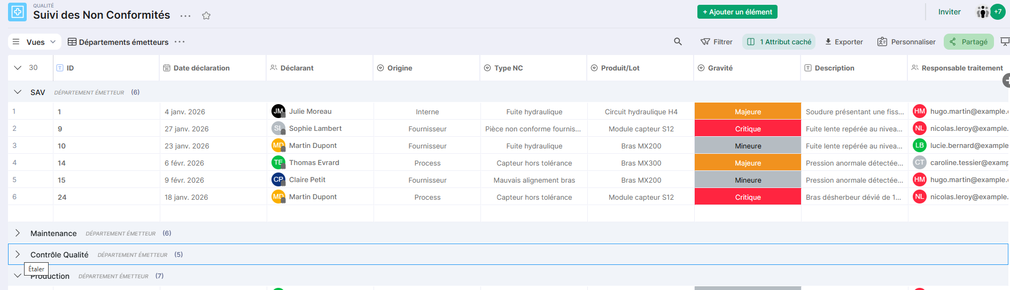Click the ID cell with value 15

pos(106,179)
